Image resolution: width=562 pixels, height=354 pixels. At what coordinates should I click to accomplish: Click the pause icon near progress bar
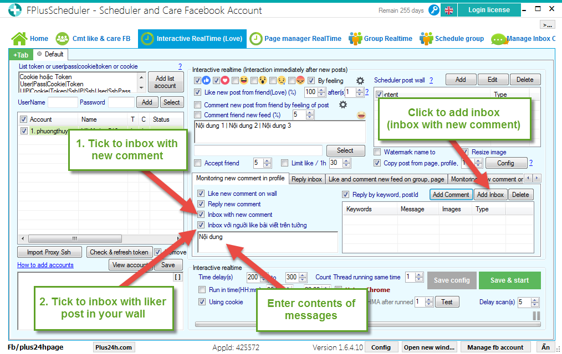click(536, 316)
